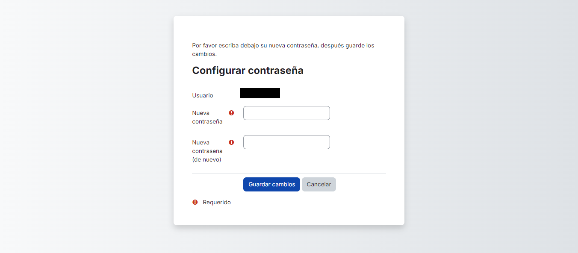The height and width of the screenshot is (253, 578).
Task: Click the gray page background left of card
Action: [x=86, y=128]
